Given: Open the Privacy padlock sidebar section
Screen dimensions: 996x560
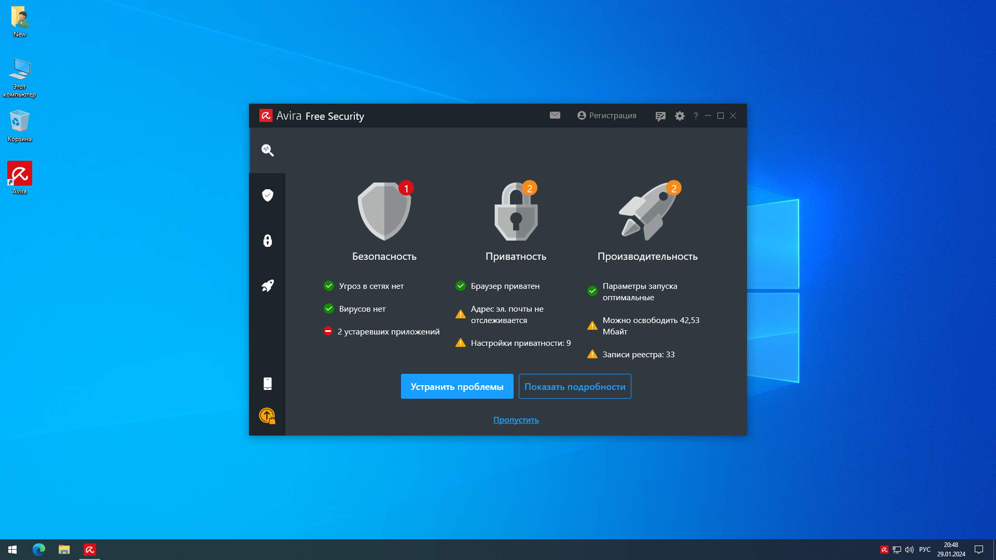Looking at the screenshot, I should (268, 241).
